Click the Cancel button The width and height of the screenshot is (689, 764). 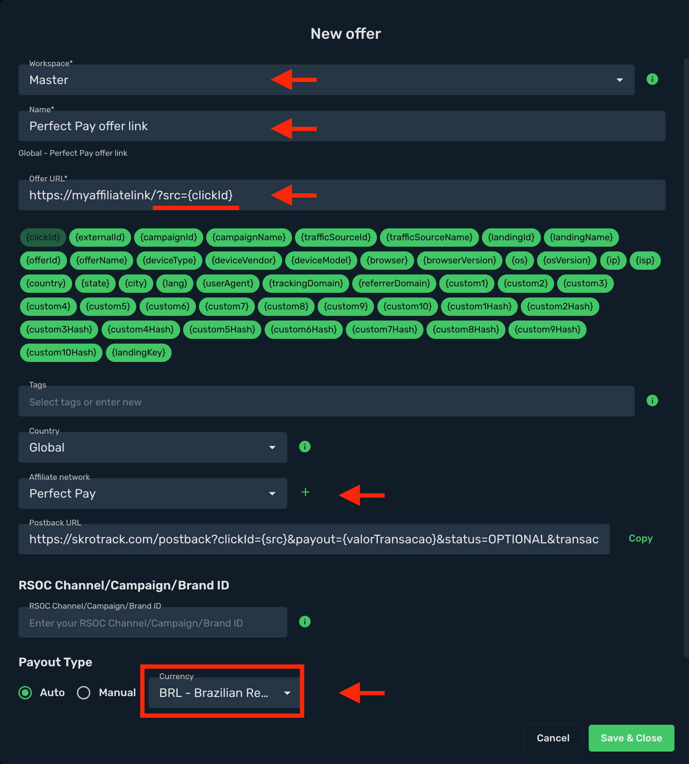coord(553,738)
